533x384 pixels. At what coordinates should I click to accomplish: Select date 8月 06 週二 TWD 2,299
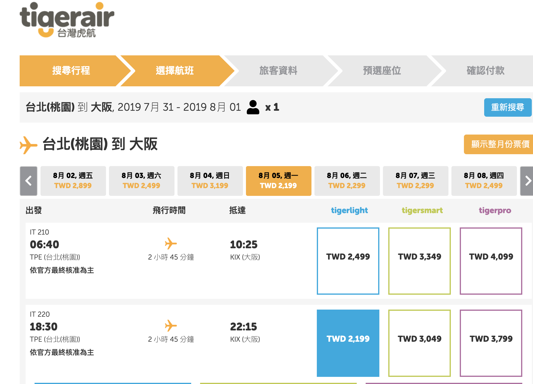tap(347, 181)
